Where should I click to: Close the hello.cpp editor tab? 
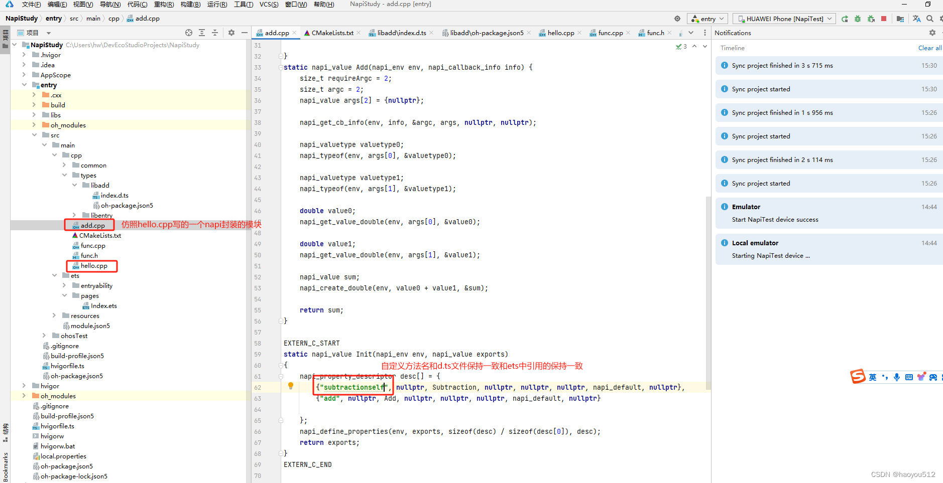[x=579, y=33]
